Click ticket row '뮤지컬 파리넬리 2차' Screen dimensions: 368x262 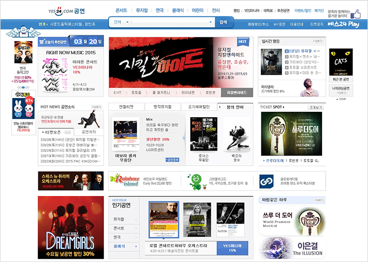click(68, 151)
